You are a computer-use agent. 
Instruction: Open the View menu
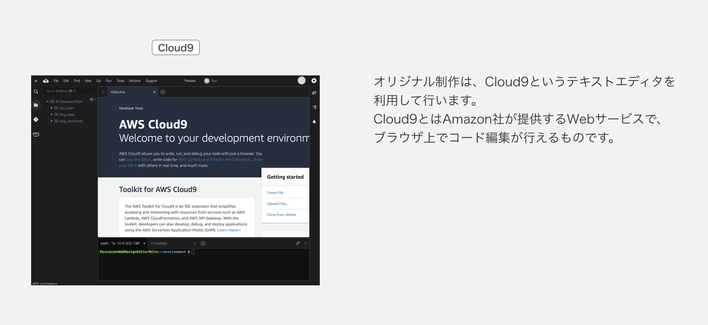[88, 81]
